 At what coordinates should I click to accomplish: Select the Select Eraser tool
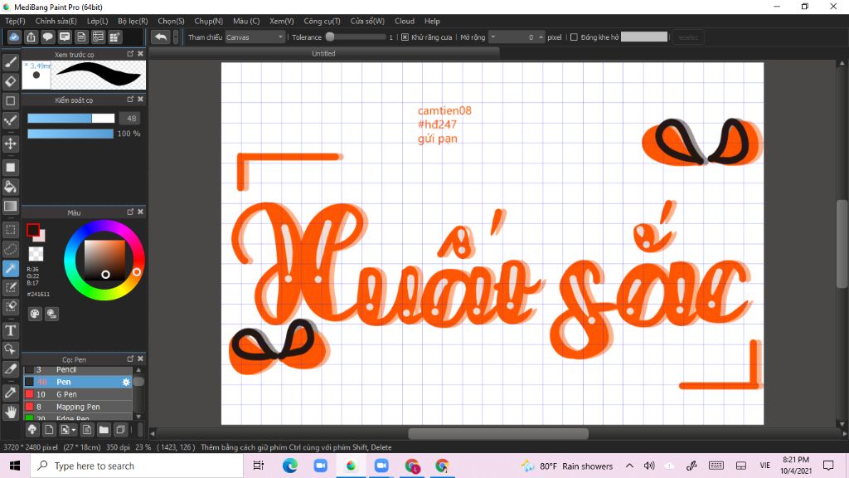(x=10, y=307)
